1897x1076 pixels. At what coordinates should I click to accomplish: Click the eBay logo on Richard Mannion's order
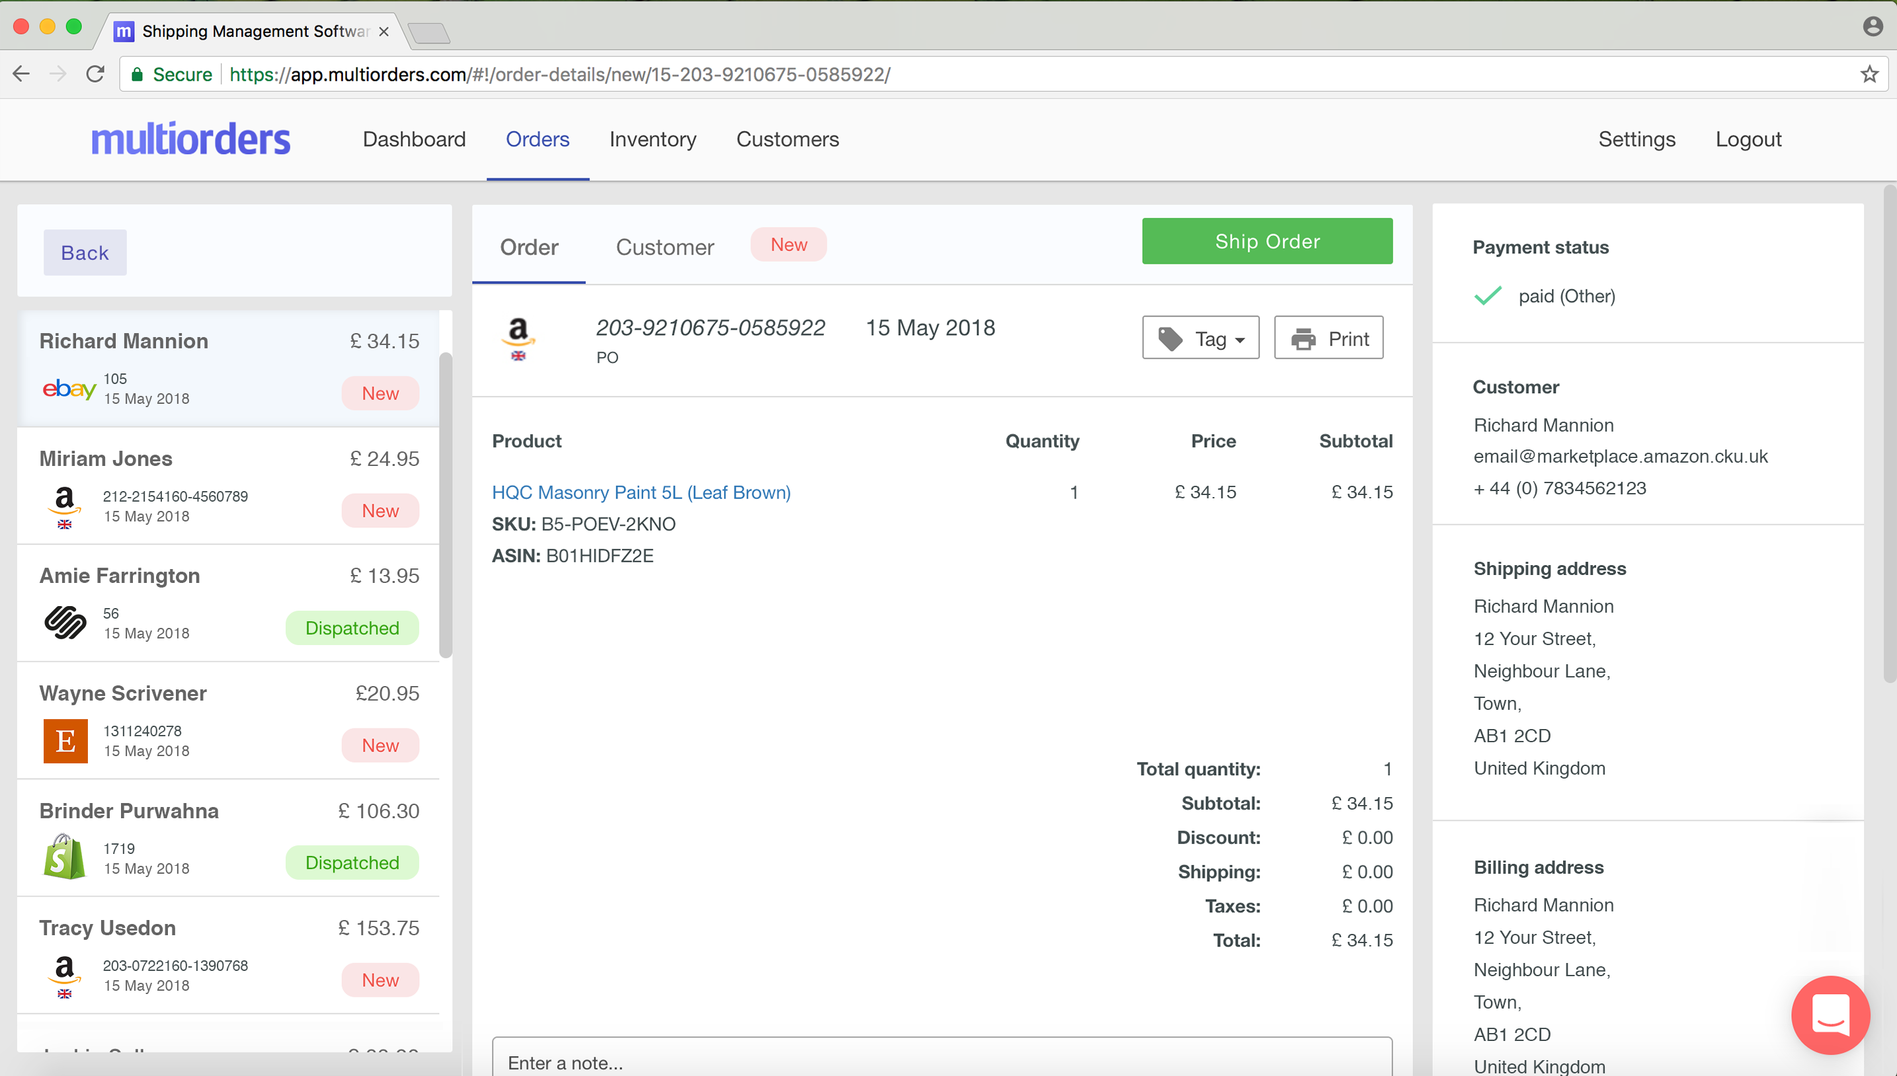coord(69,389)
